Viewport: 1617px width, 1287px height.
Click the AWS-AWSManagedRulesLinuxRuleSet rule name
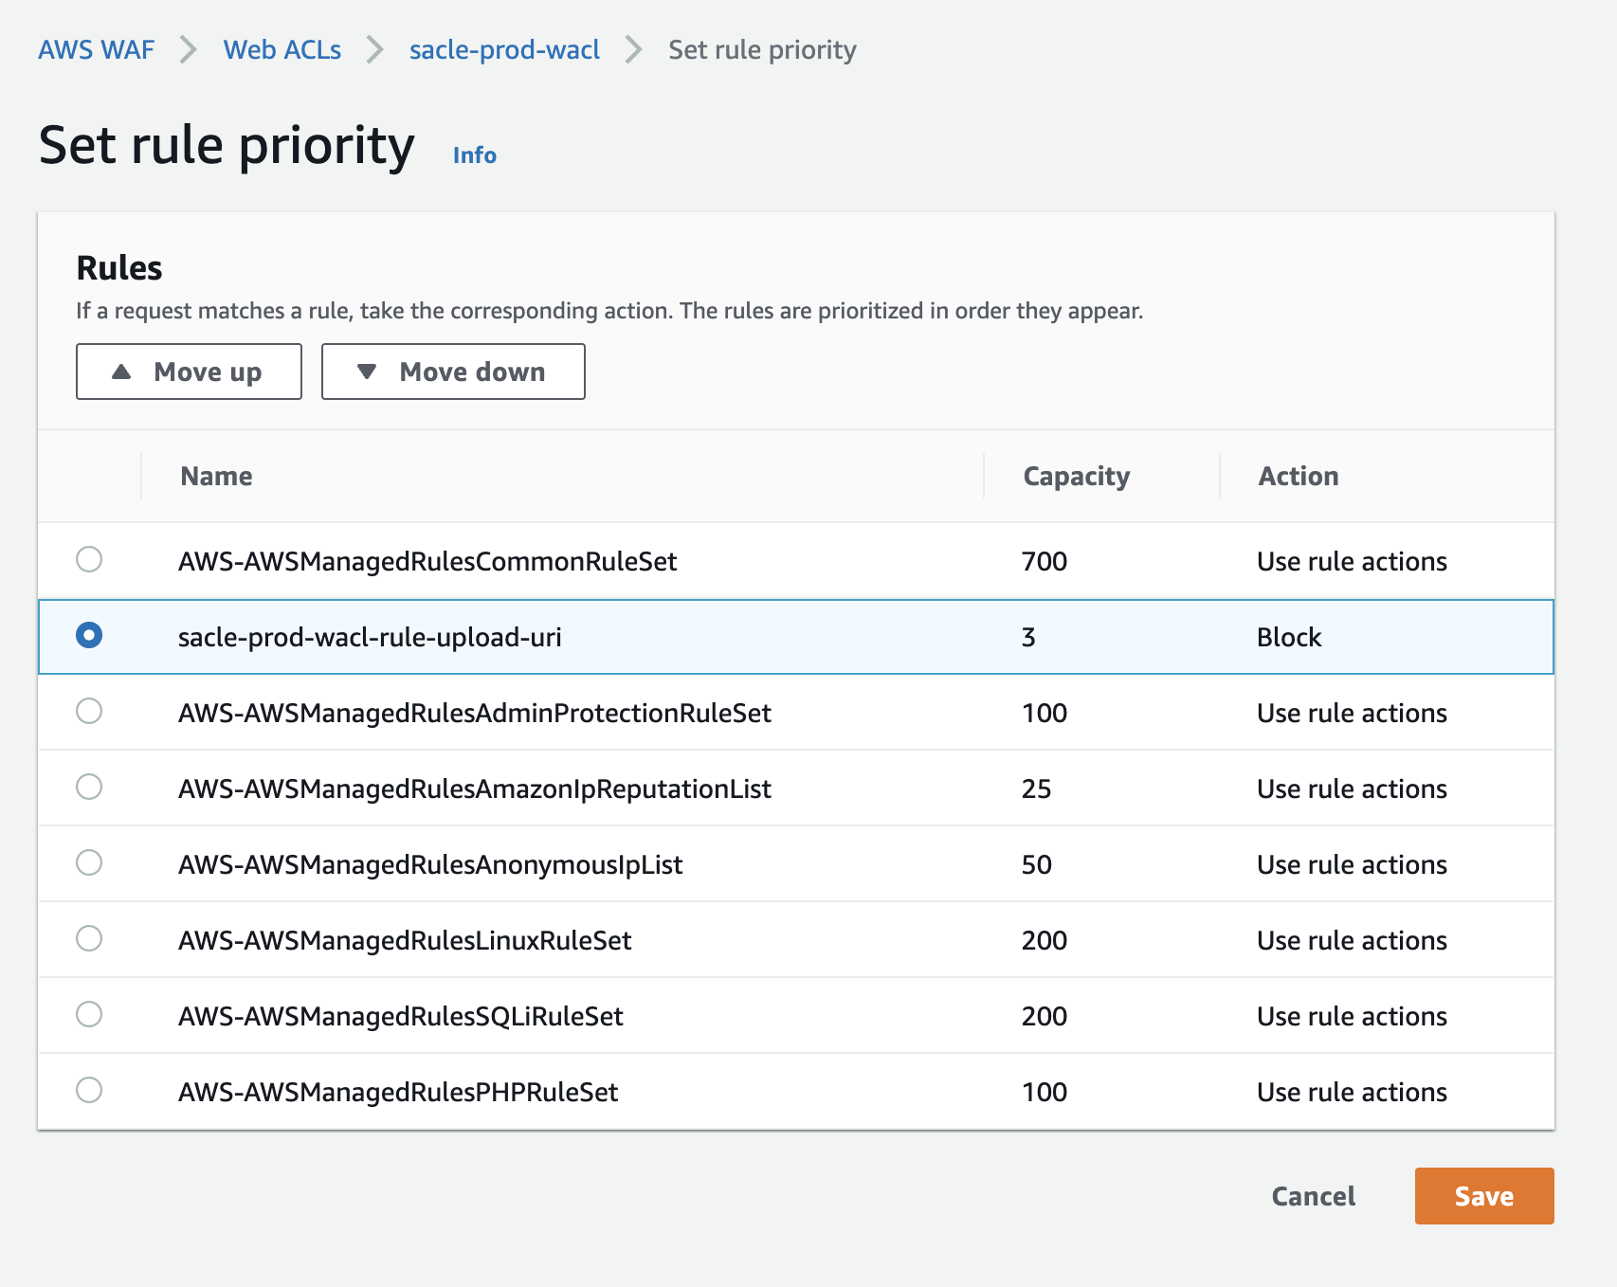point(405,940)
